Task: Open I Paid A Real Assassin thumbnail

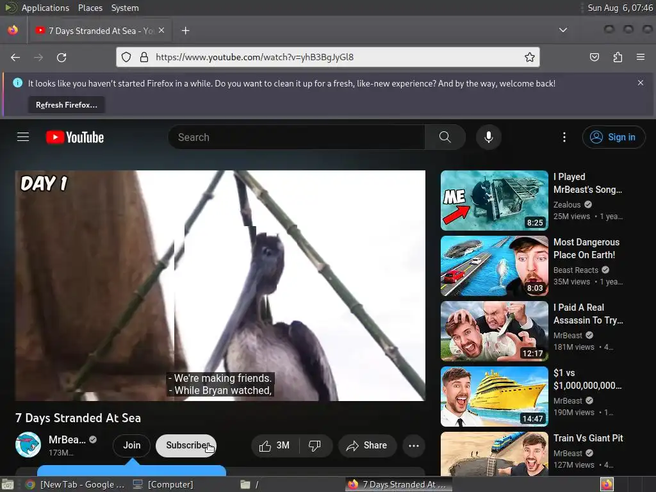Action: (495, 331)
